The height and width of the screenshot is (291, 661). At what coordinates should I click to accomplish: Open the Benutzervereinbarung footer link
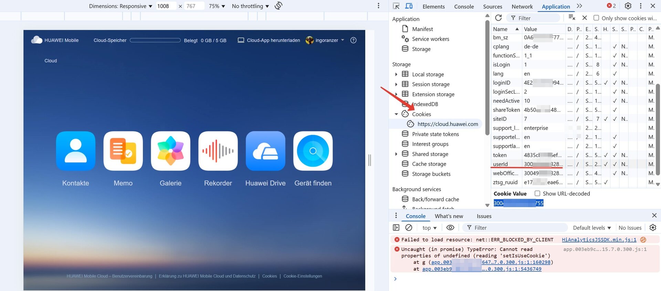[109, 276]
